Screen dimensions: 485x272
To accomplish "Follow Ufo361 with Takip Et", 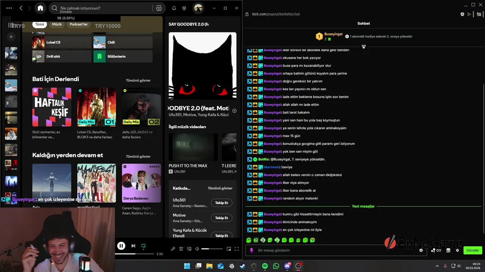I will tap(222, 203).
